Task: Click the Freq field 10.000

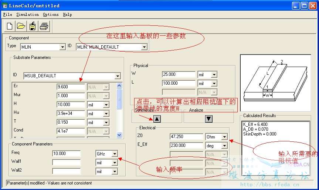Action: click(x=66, y=154)
